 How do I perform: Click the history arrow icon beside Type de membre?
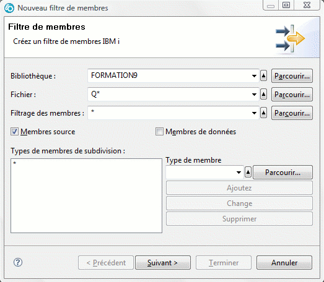(x=248, y=172)
